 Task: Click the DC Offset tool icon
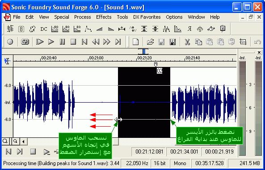(44, 29)
